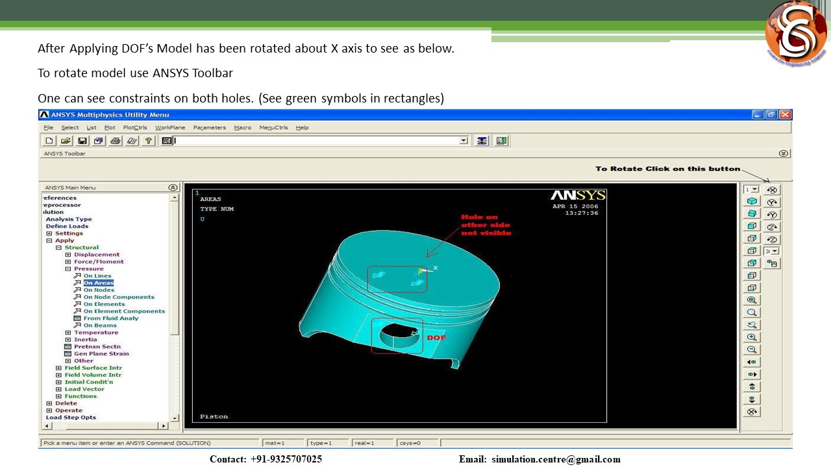831x467 pixels.
Task: Select Pressure On Lines item
Action: coord(97,276)
